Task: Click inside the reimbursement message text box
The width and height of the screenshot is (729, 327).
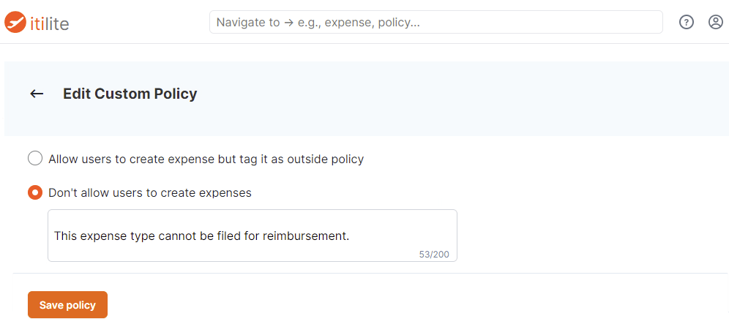Action: click(253, 236)
